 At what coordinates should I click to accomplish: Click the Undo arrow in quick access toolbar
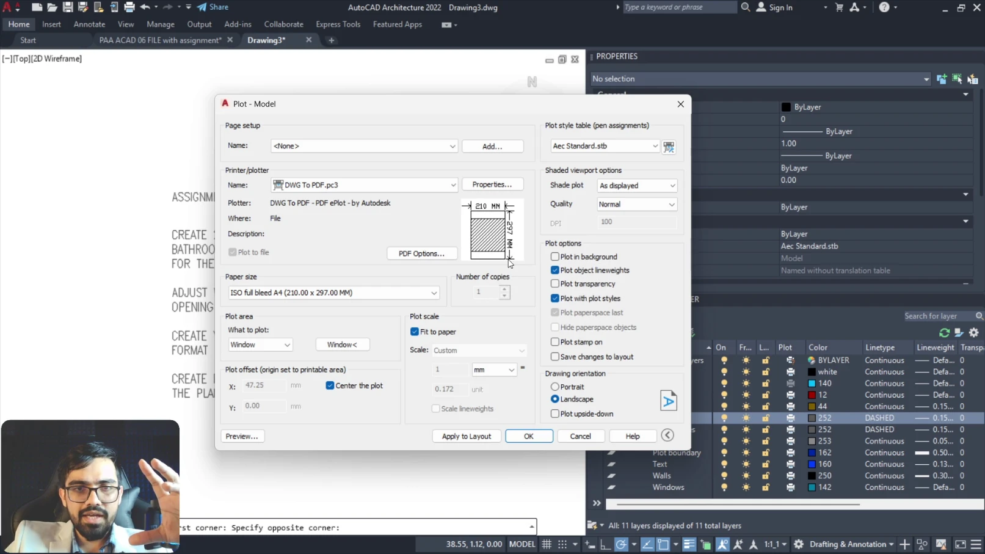click(x=145, y=7)
